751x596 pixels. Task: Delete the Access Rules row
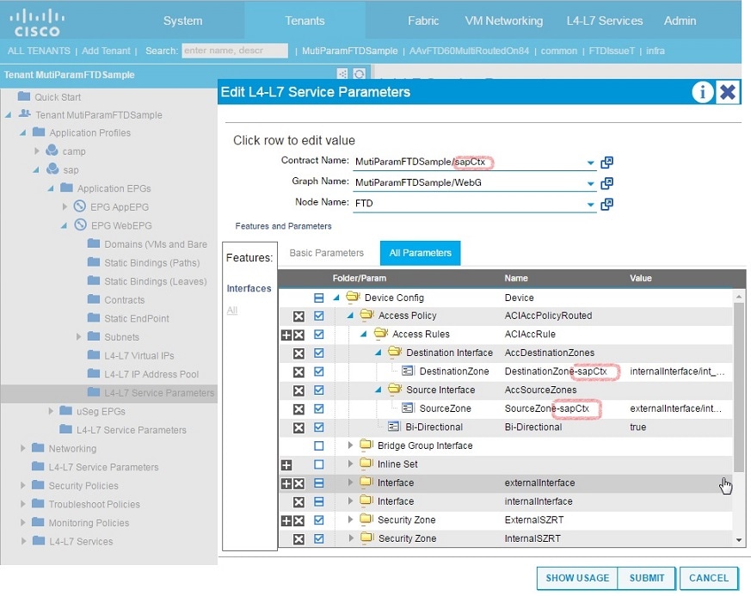(299, 335)
